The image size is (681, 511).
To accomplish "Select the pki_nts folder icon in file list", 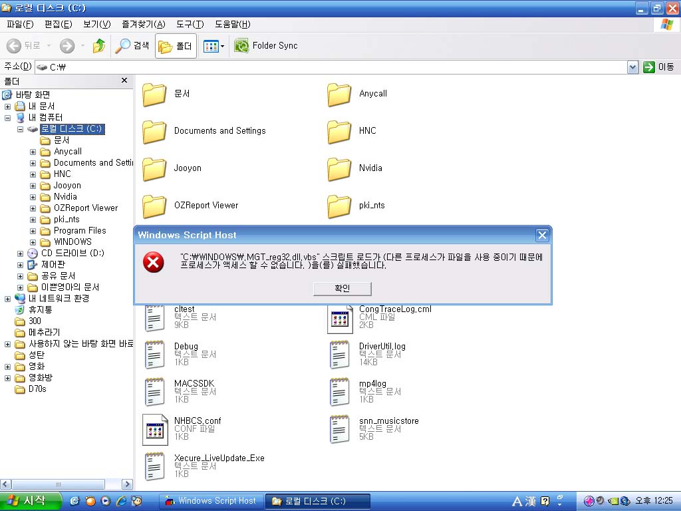I will pos(339,206).
